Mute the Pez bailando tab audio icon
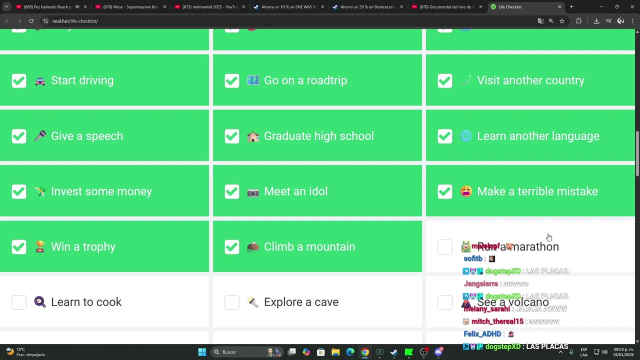Screen dimensions: 640x360 (77, 7)
